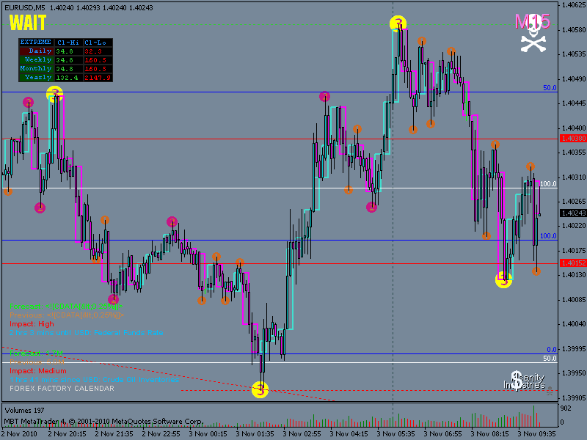Click the 2 Nov 2010 date label

[19, 433]
